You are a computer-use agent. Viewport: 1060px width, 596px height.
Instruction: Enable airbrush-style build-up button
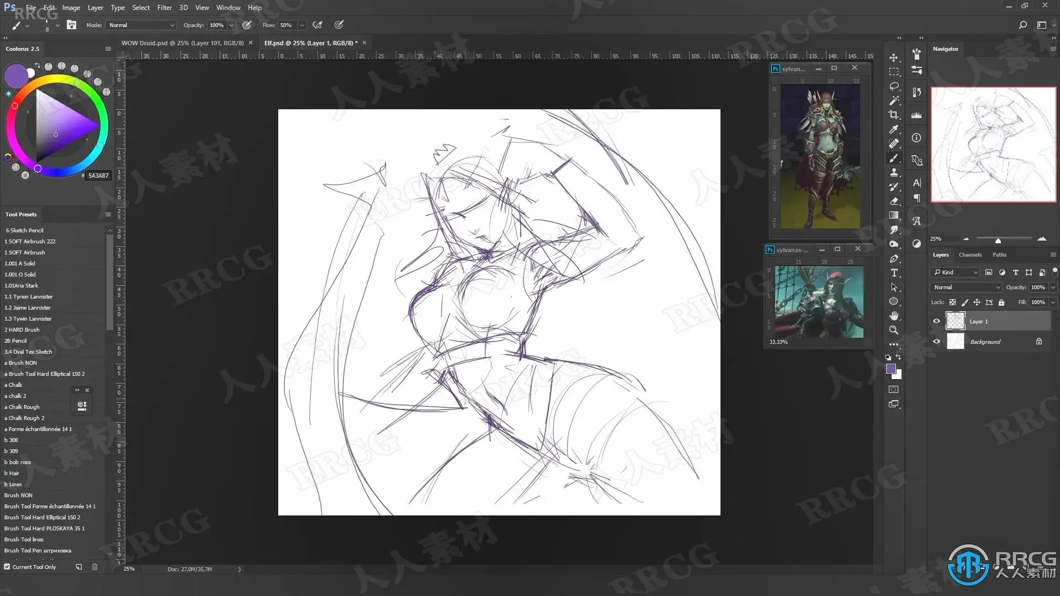(x=317, y=25)
